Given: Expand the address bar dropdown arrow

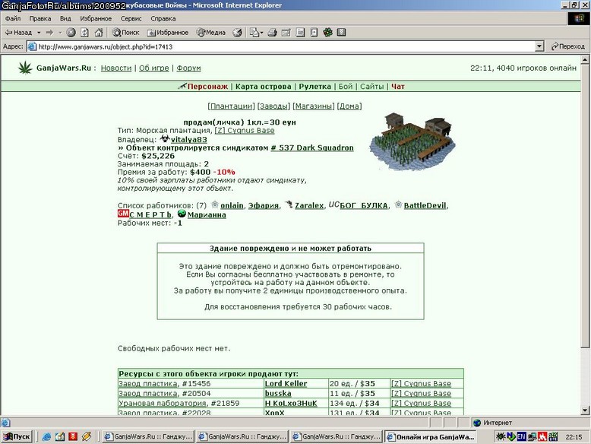Looking at the screenshot, I should click(x=539, y=47).
